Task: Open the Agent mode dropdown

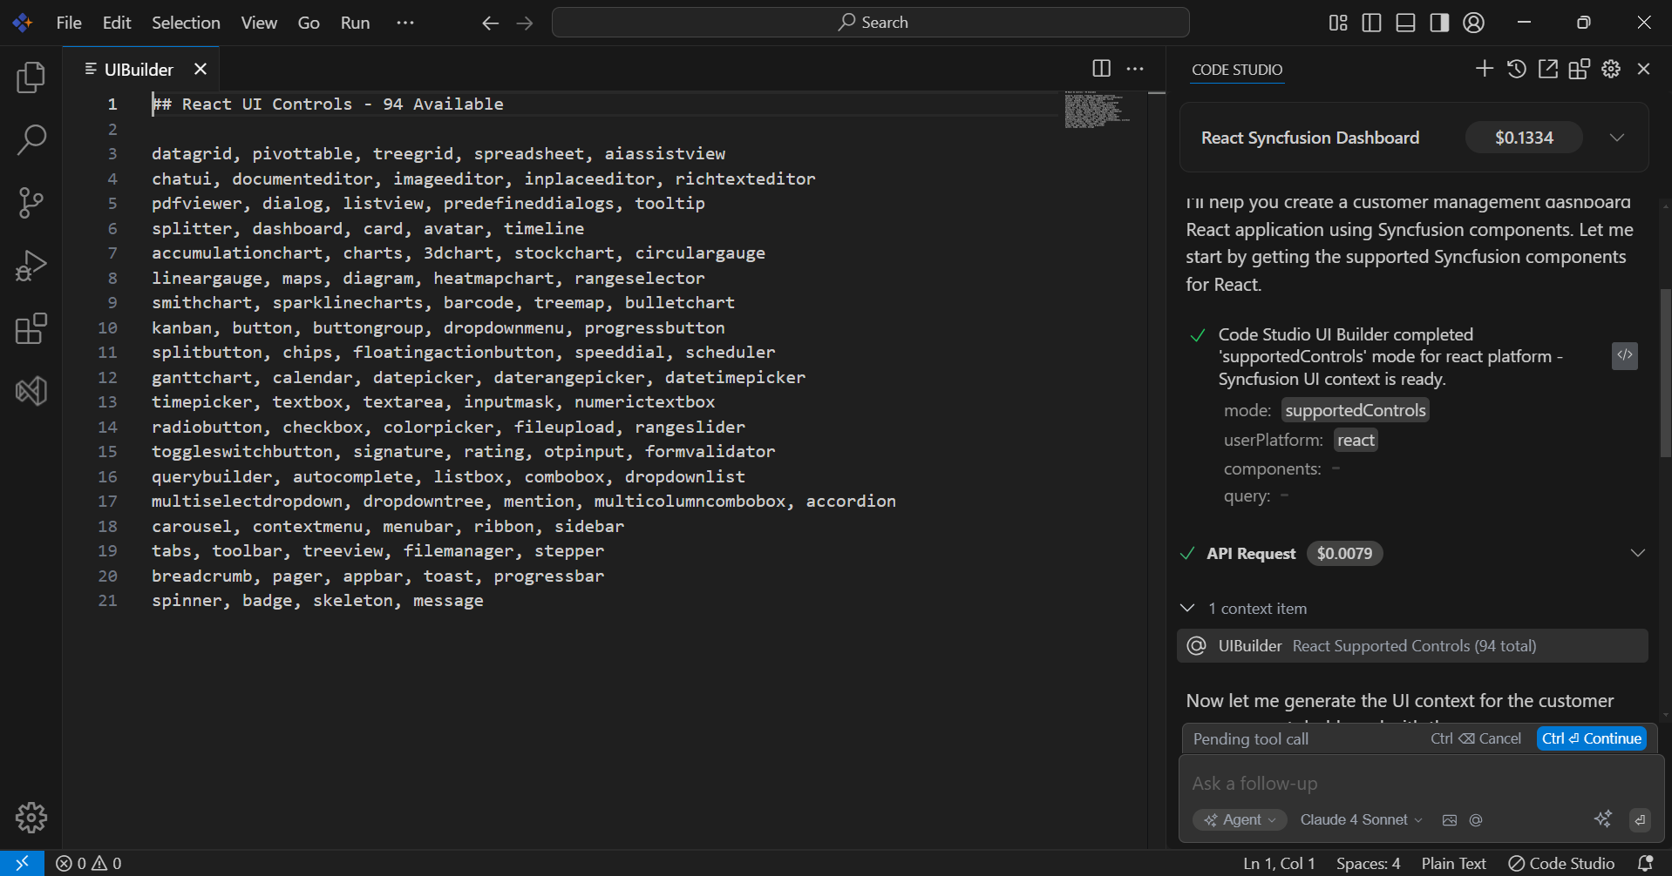Action: [1240, 819]
